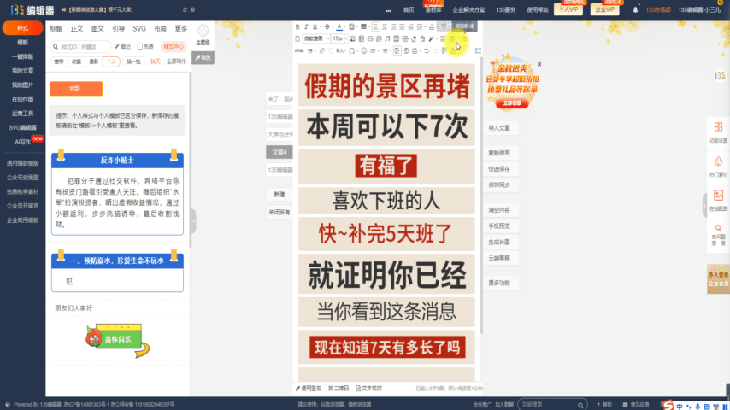Open 全屏写作 link
This screenshot has width=730, height=410.
(x=176, y=61)
